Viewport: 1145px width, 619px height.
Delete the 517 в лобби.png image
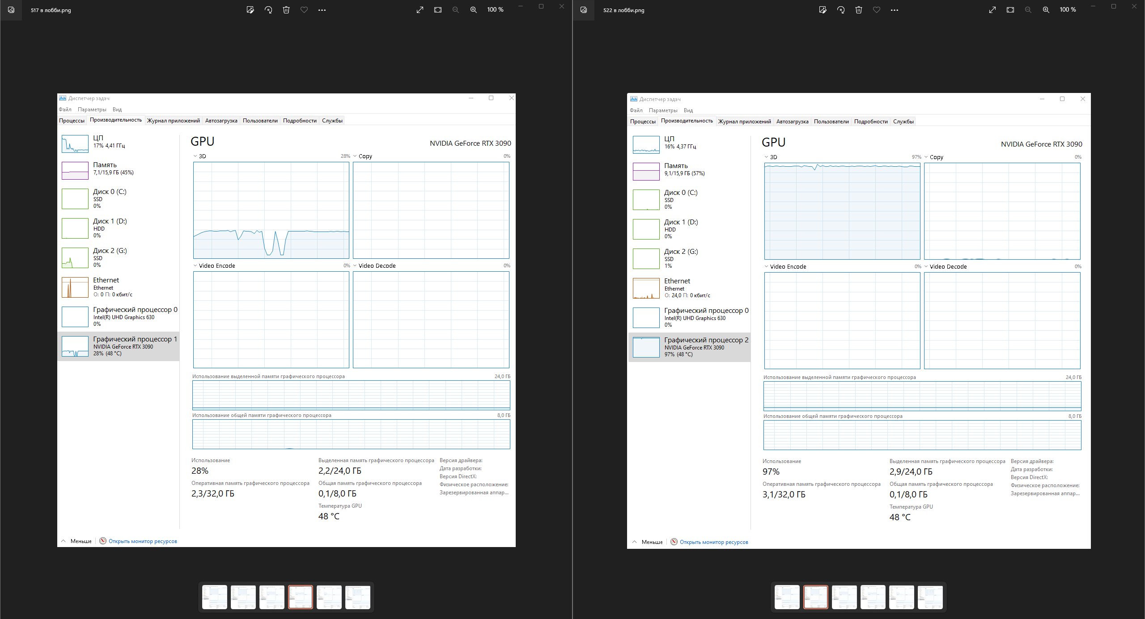pyautogui.click(x=286, y=10)
